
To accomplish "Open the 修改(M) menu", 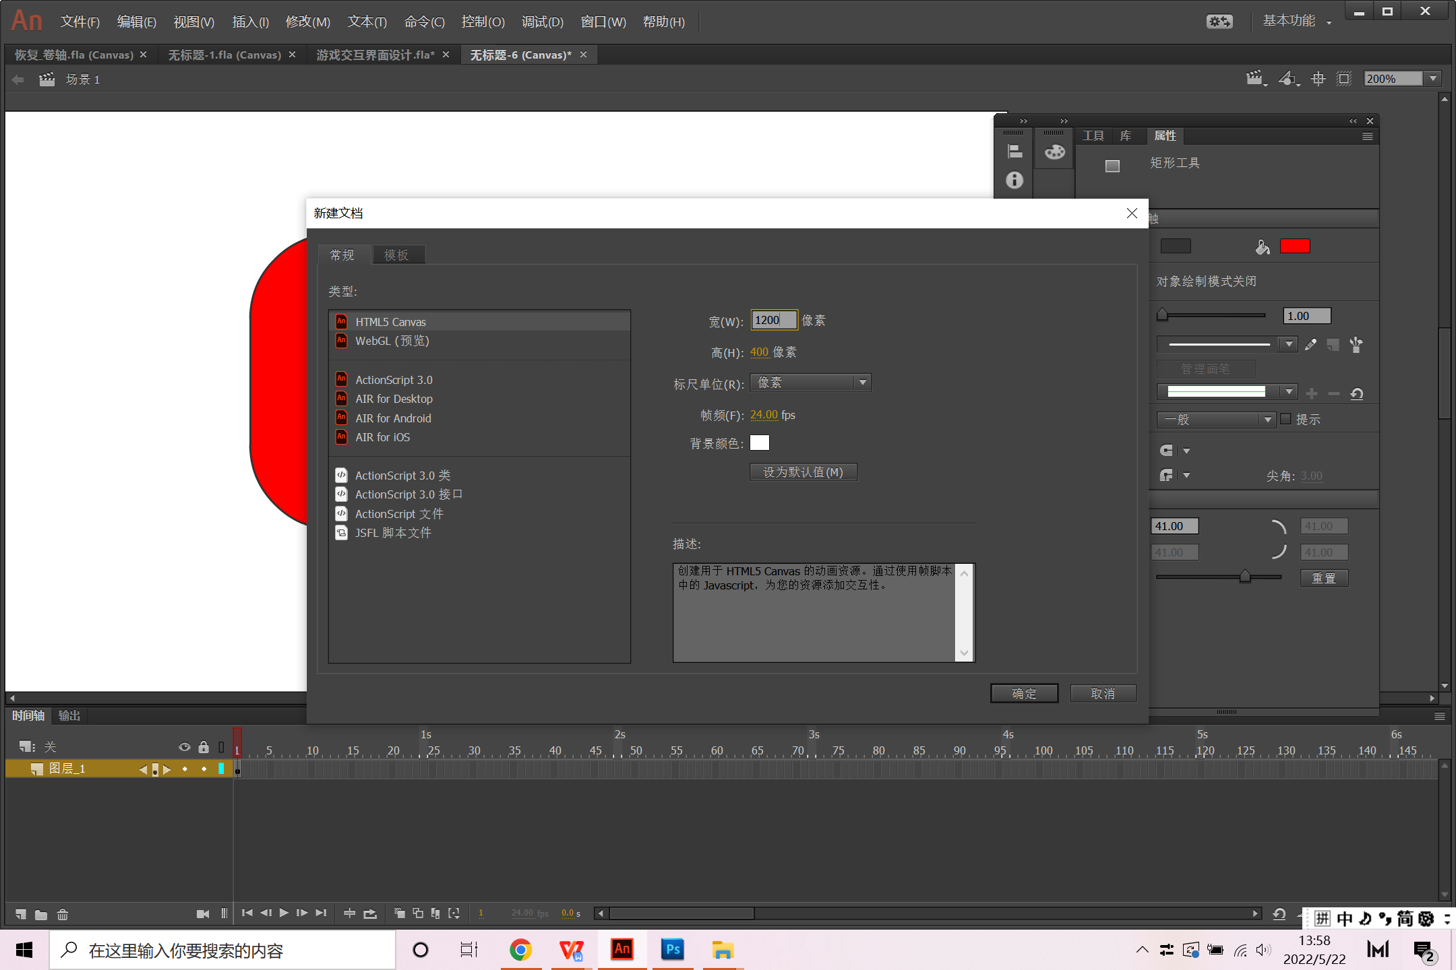I will coord(307,22).
